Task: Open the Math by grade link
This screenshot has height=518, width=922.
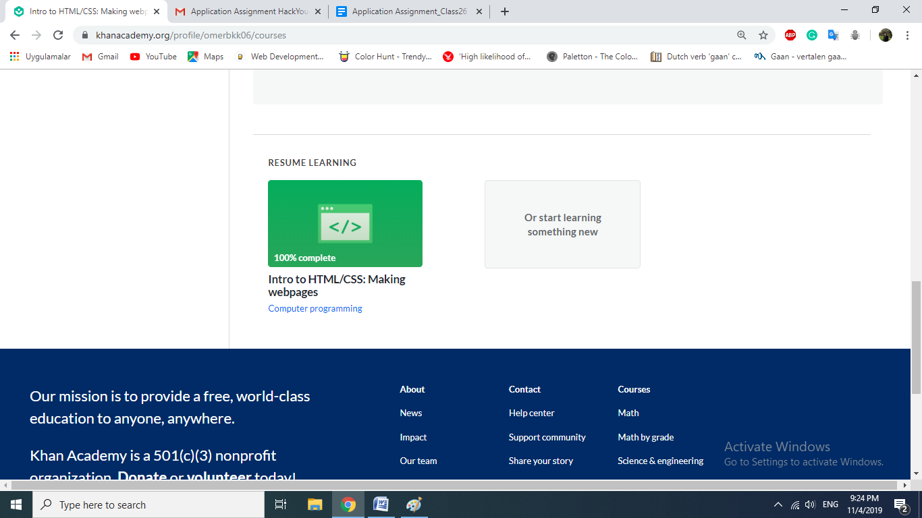Action: (x=645, y=437)
